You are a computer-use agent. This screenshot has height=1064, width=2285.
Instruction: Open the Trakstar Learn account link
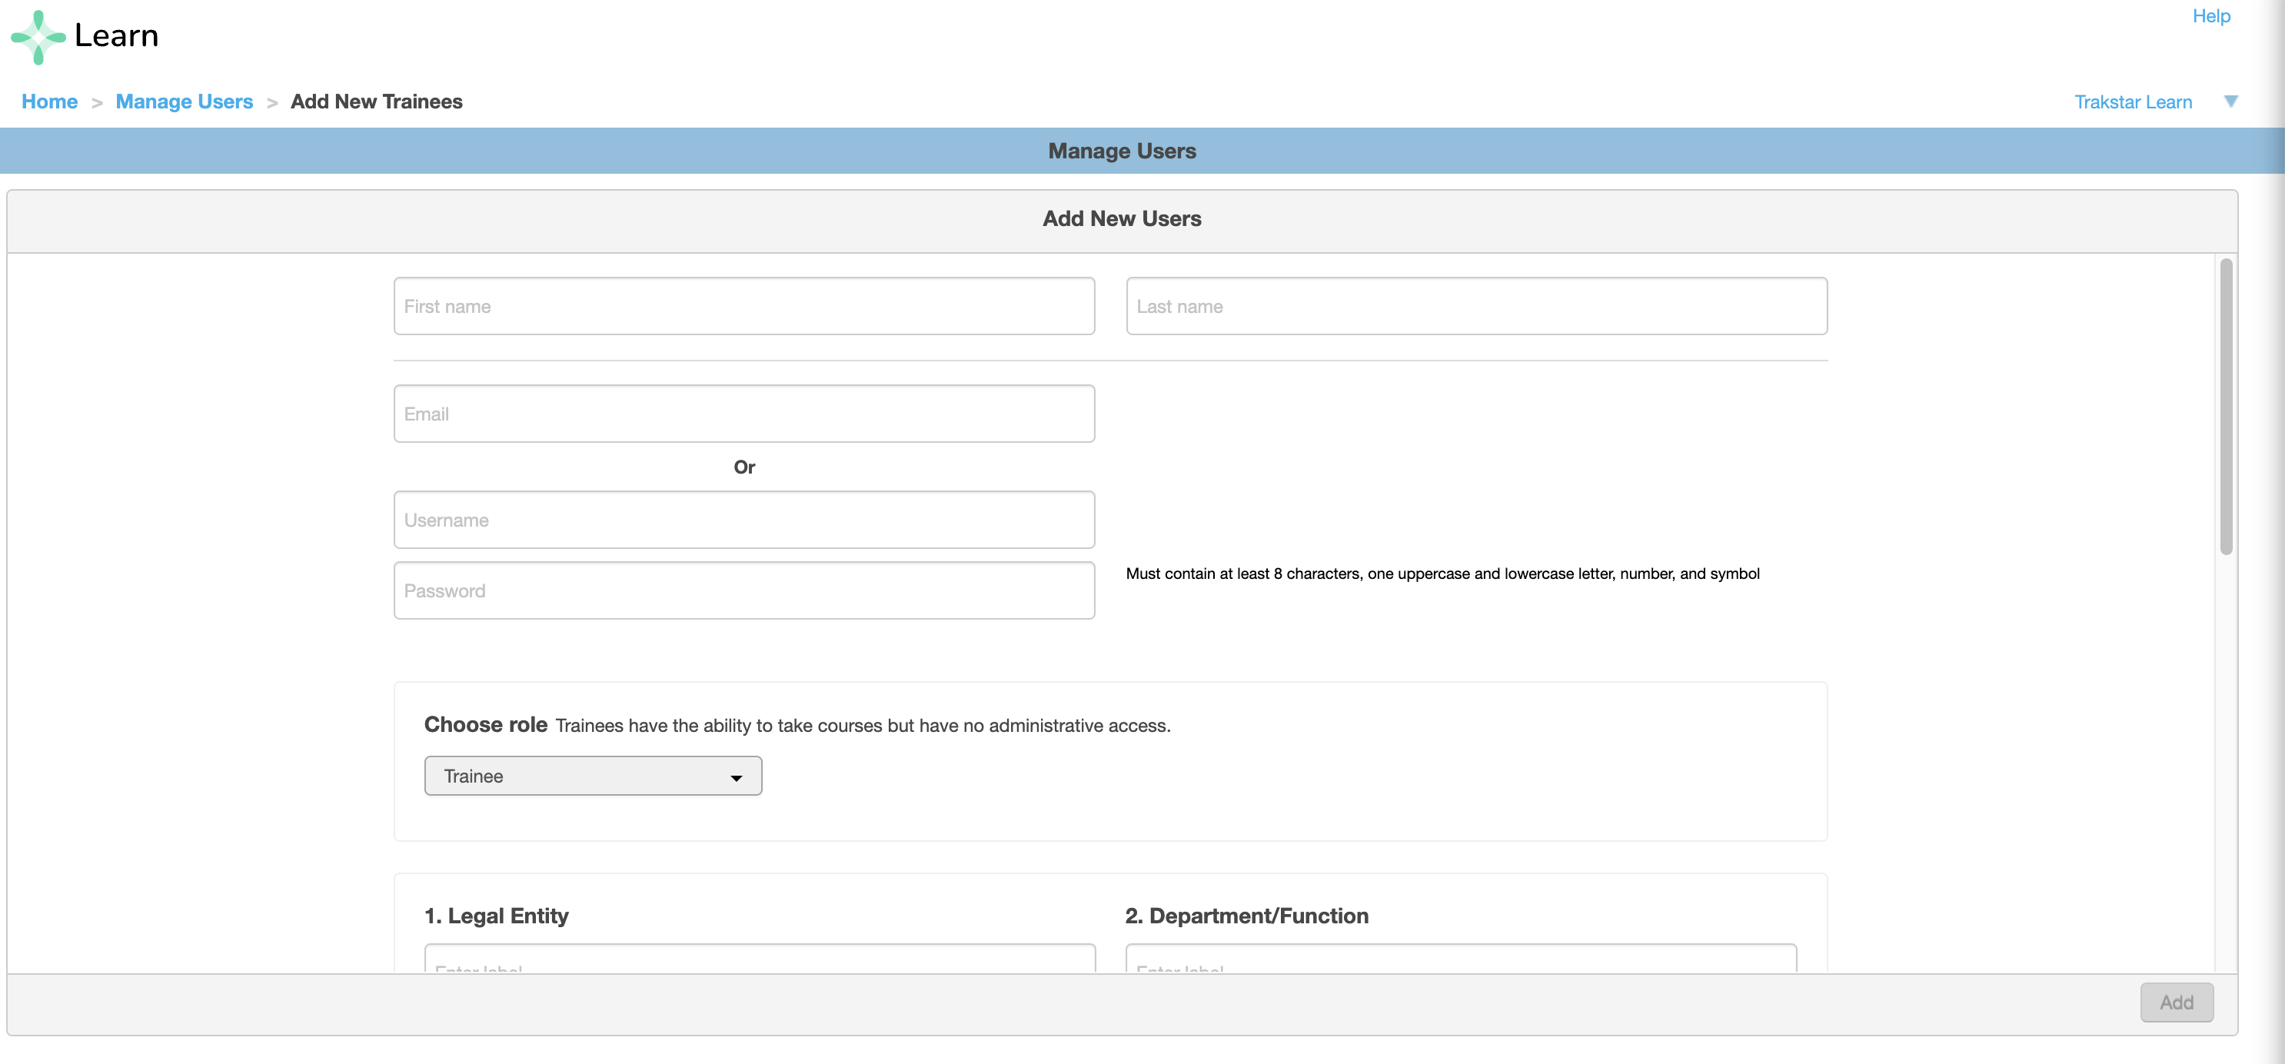click(x=2133, y=102)
